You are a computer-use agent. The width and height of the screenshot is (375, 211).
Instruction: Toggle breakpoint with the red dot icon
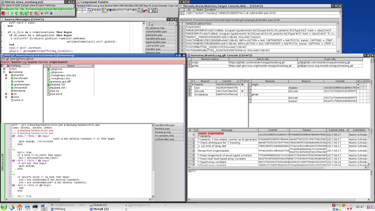pyautogui.click(x=42, y=13)
